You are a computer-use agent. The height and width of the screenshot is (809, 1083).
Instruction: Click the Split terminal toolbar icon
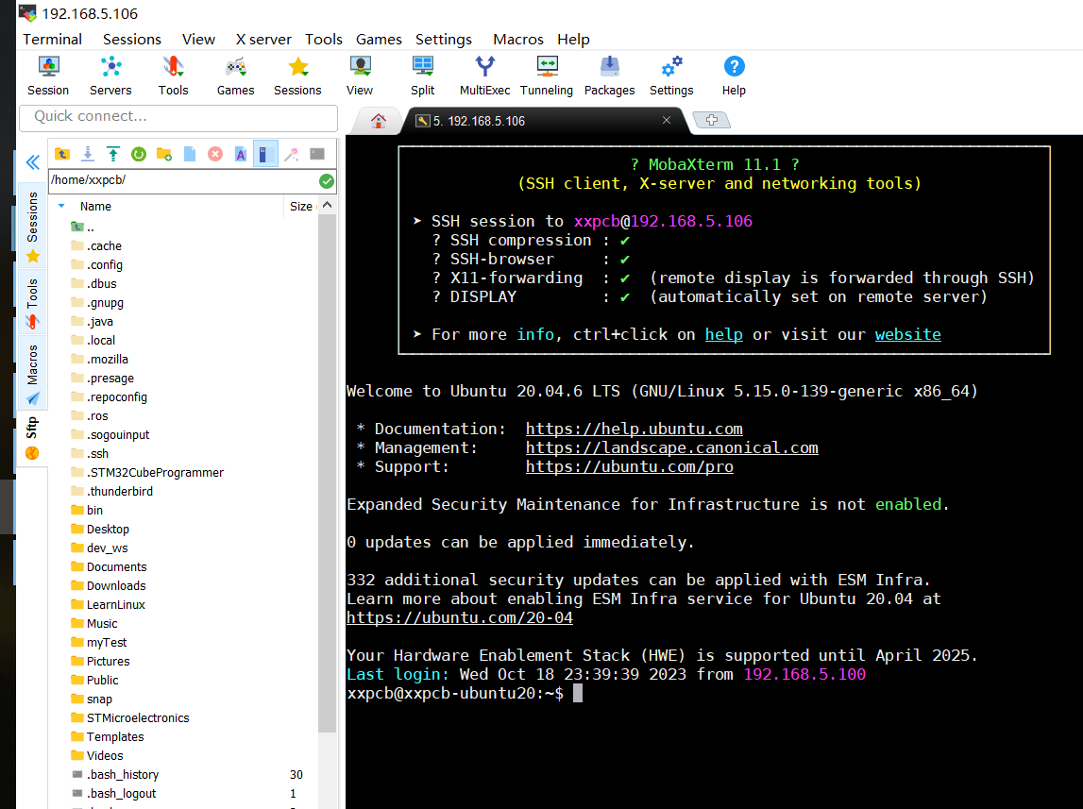(423, 76)
